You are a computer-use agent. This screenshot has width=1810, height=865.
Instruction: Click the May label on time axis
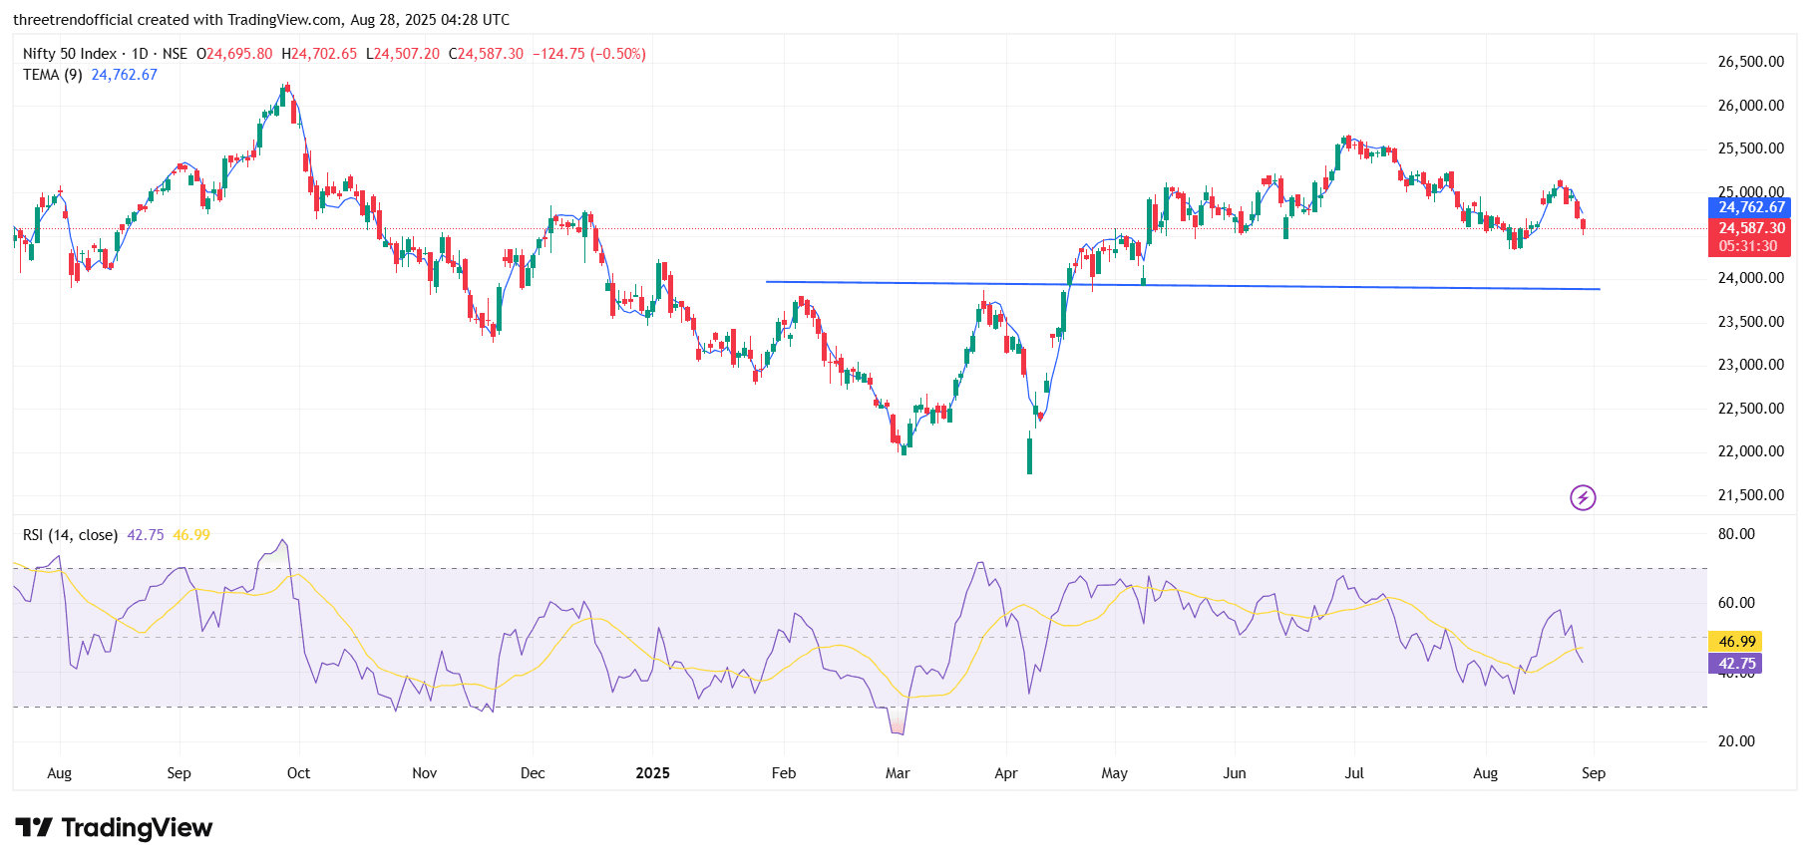click(1115, 773)
